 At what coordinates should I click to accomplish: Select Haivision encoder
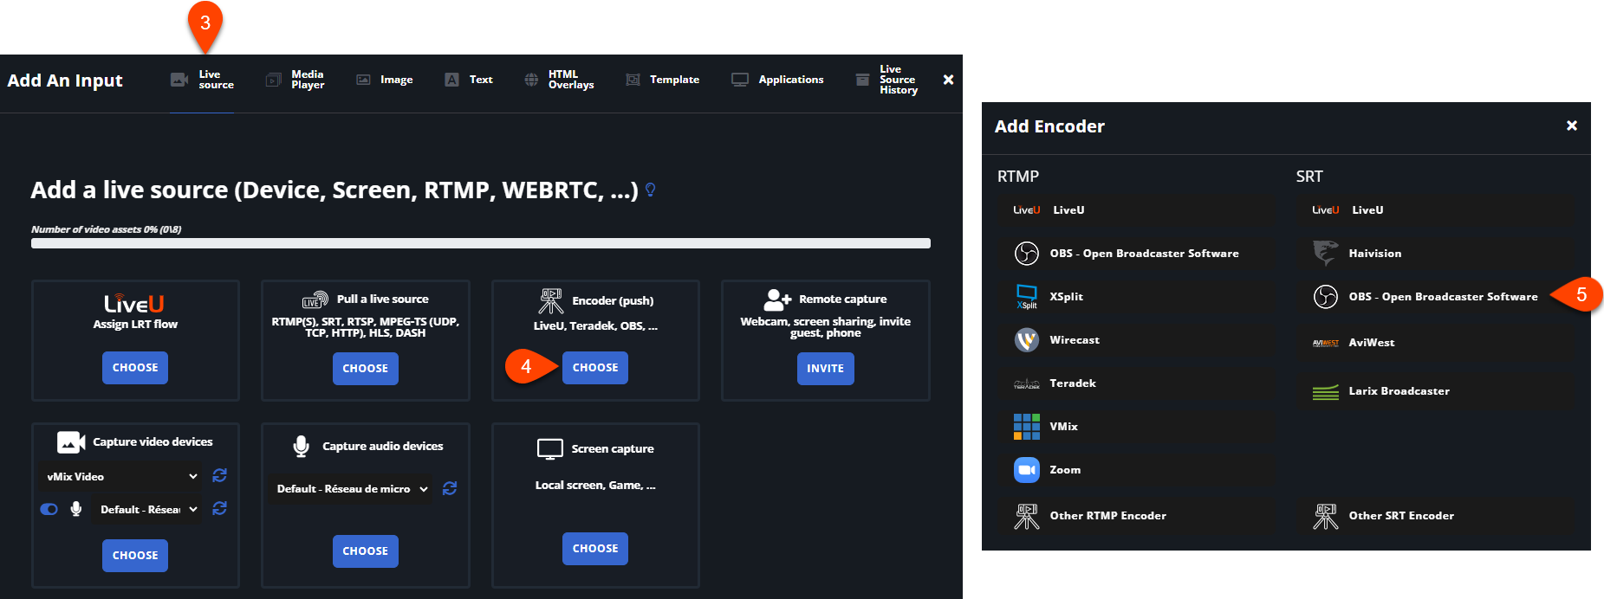[x=1436, y=254]
